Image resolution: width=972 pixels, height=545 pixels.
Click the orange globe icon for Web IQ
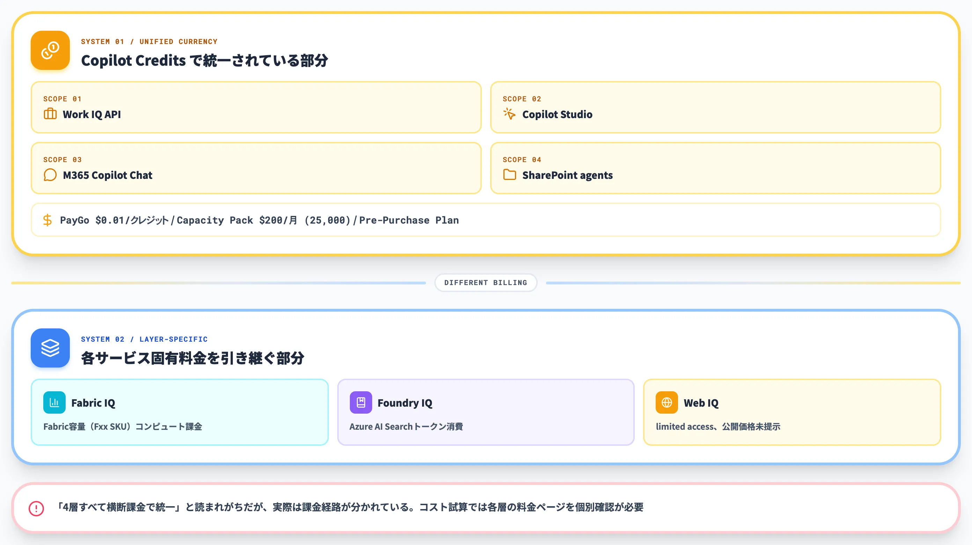[x=667, y=402]
